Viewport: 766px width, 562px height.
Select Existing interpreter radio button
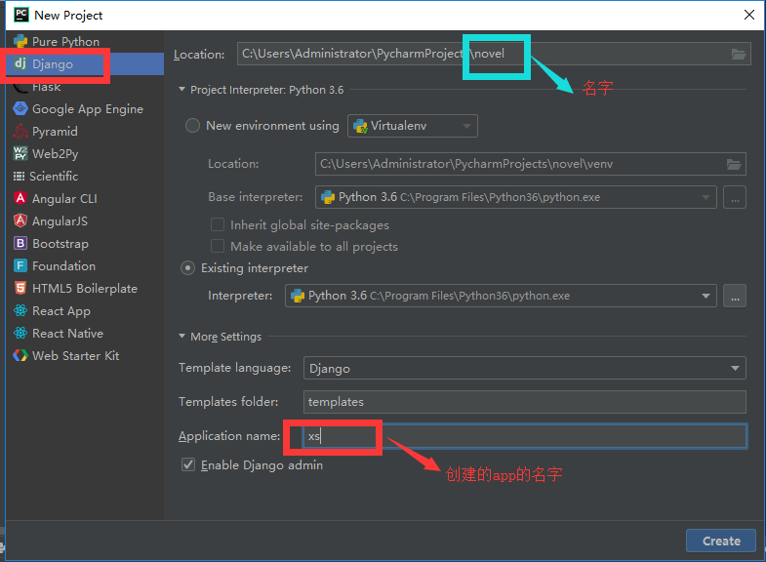pyautogui.click(x=187, y=268)
